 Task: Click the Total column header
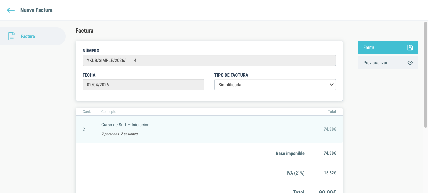(x=332, y=112)
